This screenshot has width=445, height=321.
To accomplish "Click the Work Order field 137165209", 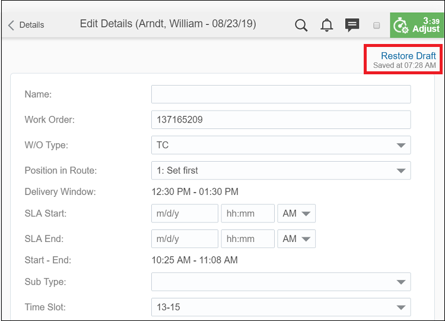I will click(281, 119).
